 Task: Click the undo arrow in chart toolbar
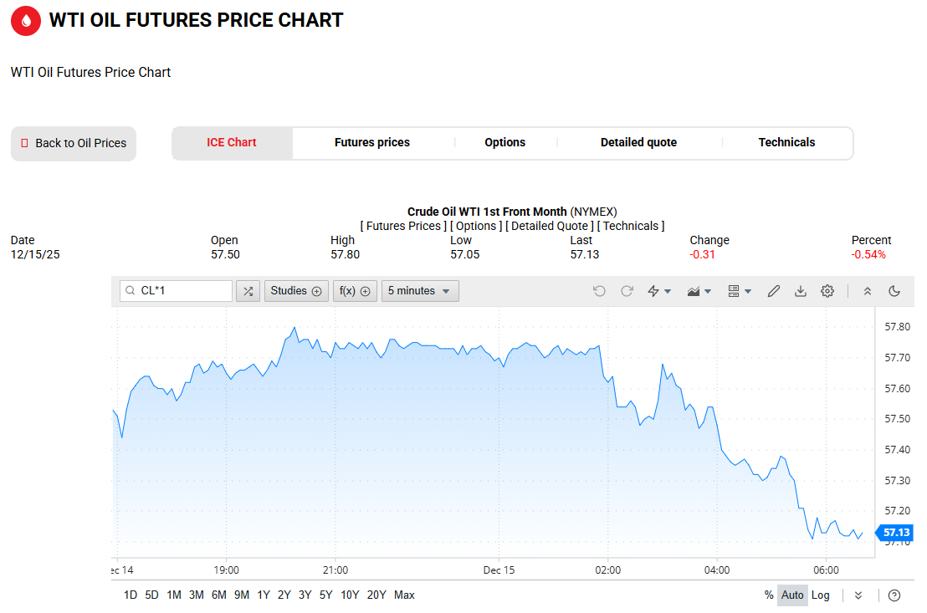click(599, 291)
